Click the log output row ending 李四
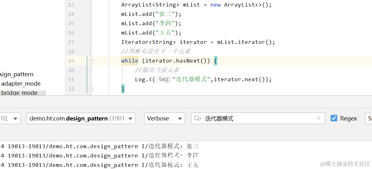Screen dimensions: 372x169 [99, 156]
